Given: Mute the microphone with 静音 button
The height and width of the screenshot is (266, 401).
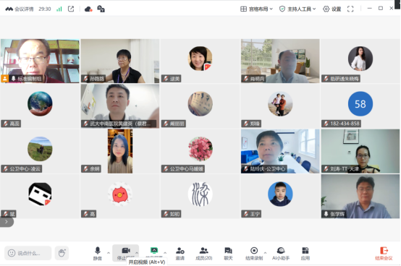Looking at the screenshot, I should click(98, 253).
